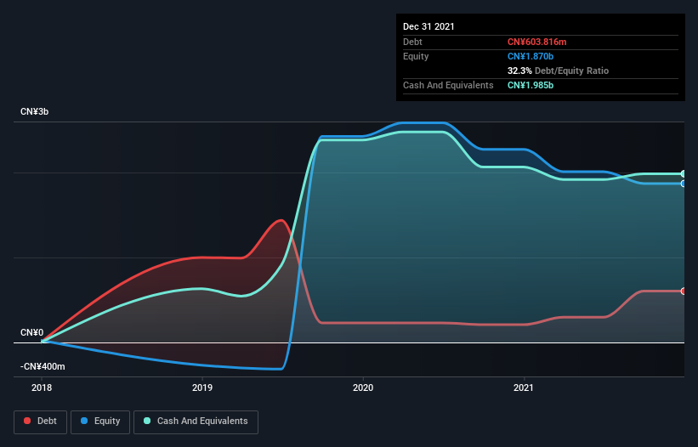Click the 32.3% Debt/Equity Ratio text
Screen dimensions: 698x447
[558, 71]
